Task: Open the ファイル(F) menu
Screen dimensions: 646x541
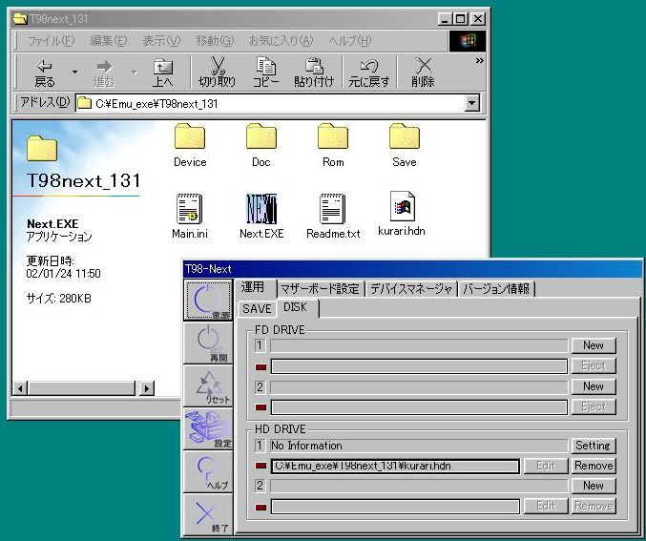Action: (52, 40)
